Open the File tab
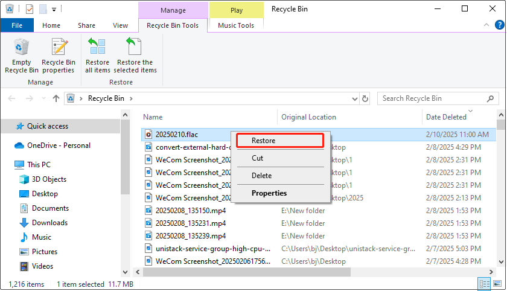507x291 pixels. [x=17, y=25]
